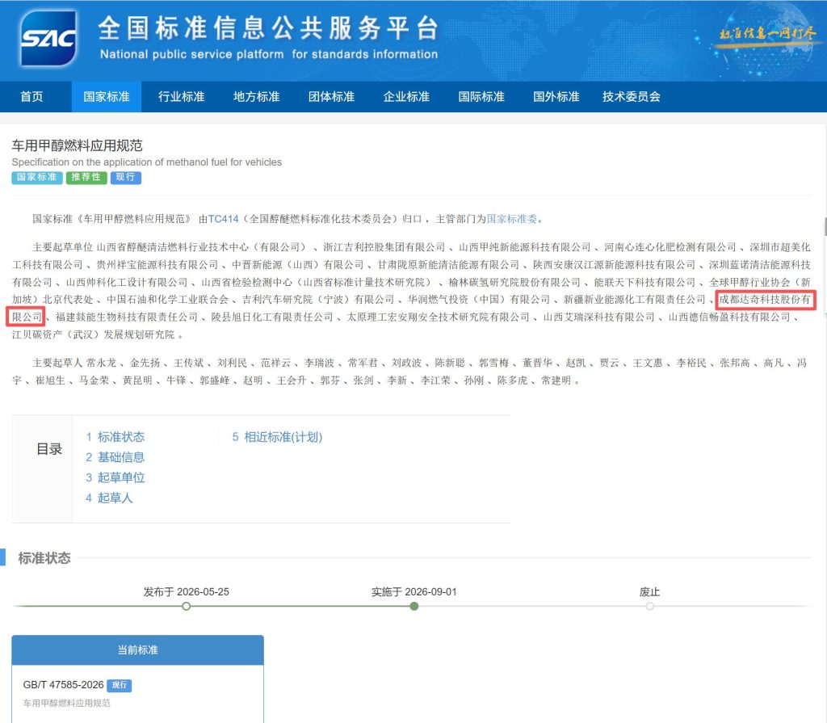Open the 国家标准委 department link
The image size is (827, 723).
tap(511, 219)
